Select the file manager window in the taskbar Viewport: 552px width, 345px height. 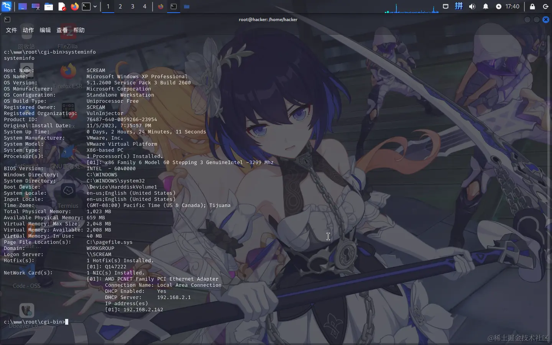[187, 7]
